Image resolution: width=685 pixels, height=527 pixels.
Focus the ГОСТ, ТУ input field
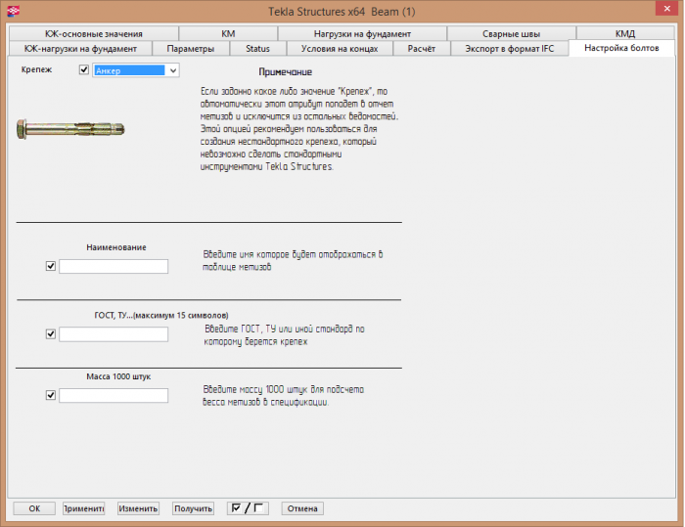(114, 334)
